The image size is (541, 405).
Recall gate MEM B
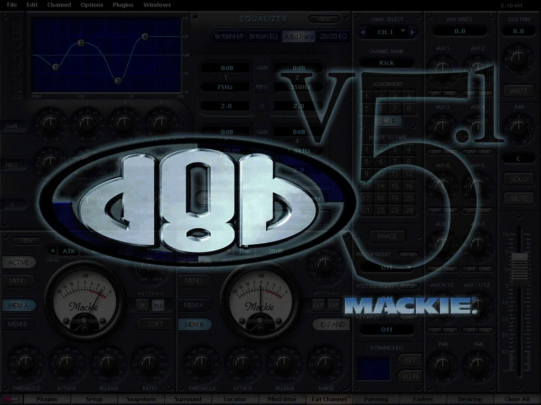coord(194,324)
